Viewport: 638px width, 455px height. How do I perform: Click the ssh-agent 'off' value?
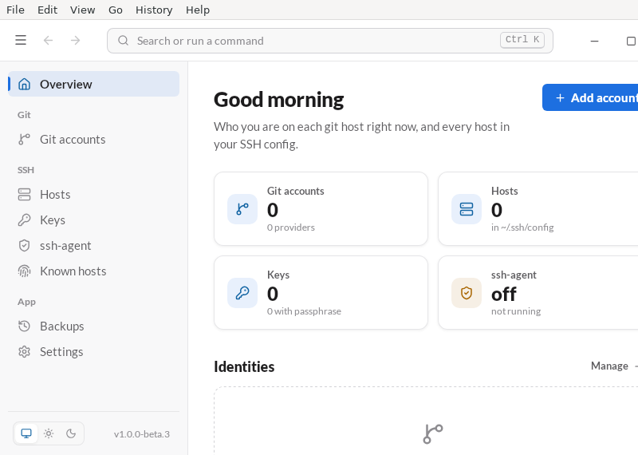click(504, 294)
